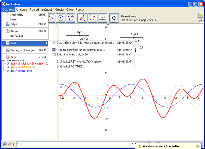This screenshot has width=205, height=149.
Task: Open the Pogled menu
Action: tap(34, 10)
